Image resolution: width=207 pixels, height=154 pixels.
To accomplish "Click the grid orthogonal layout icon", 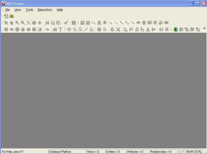I will click(80, 29).
